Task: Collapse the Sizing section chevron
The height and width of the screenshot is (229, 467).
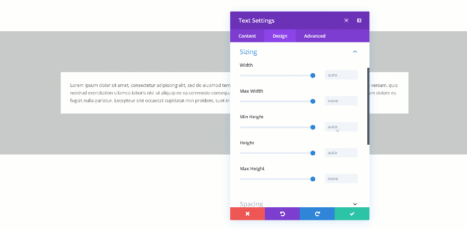Action: 355,52
